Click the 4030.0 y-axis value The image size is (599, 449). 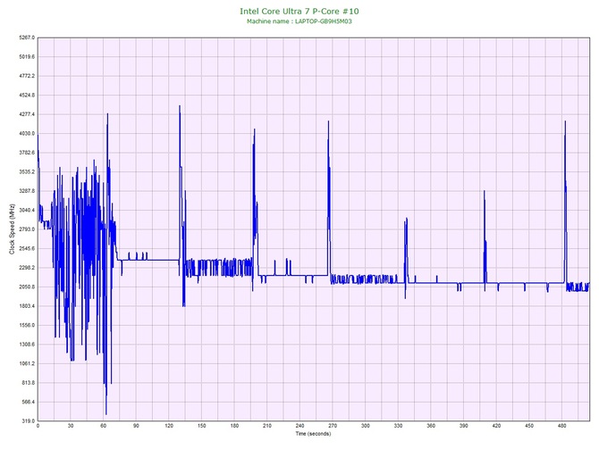click(27, 134)
